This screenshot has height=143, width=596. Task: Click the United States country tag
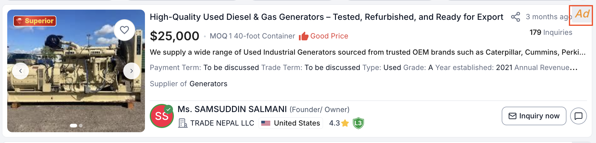(291, 123)
